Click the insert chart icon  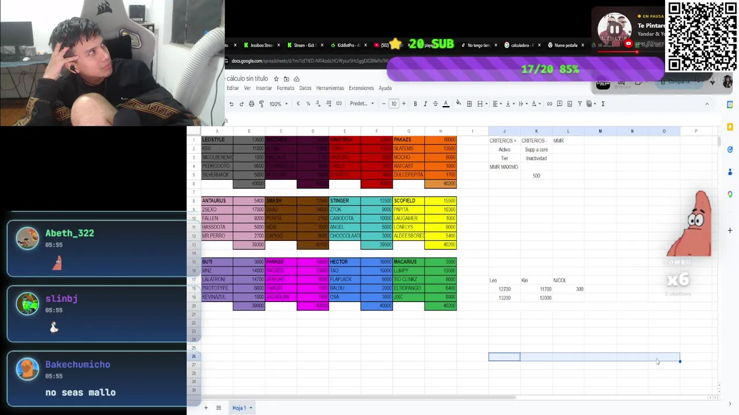570,104
